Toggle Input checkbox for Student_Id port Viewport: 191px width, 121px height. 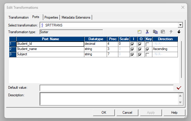[133, 44]
